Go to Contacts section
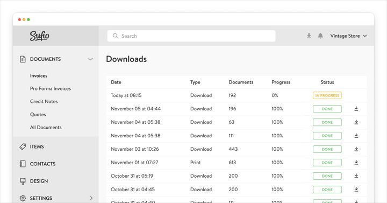Viewport: 387px width, 203px height. pos(42,164)
